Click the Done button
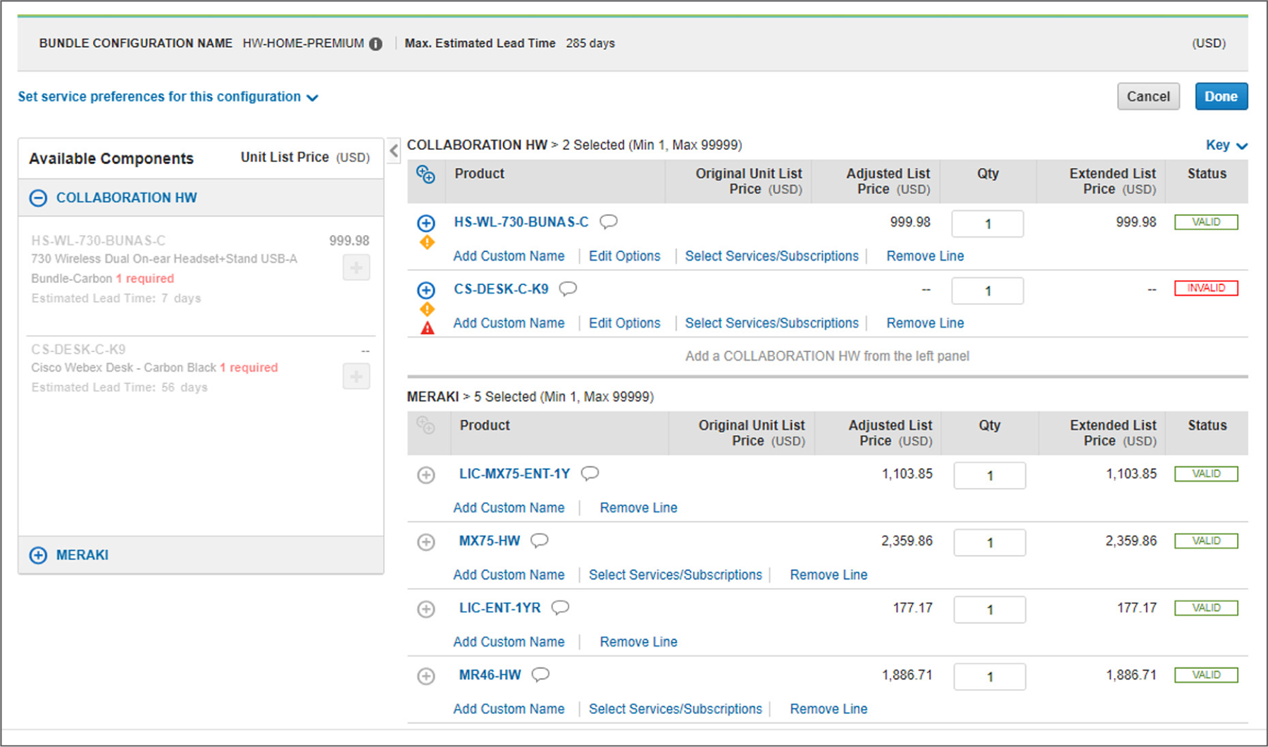The width and height of the screenshot is (1268, 747). coord(1221,96)
